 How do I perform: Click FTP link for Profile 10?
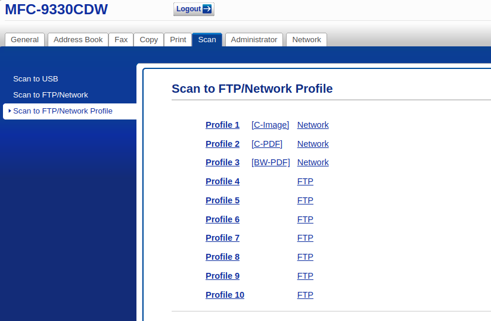click(305, 295)
